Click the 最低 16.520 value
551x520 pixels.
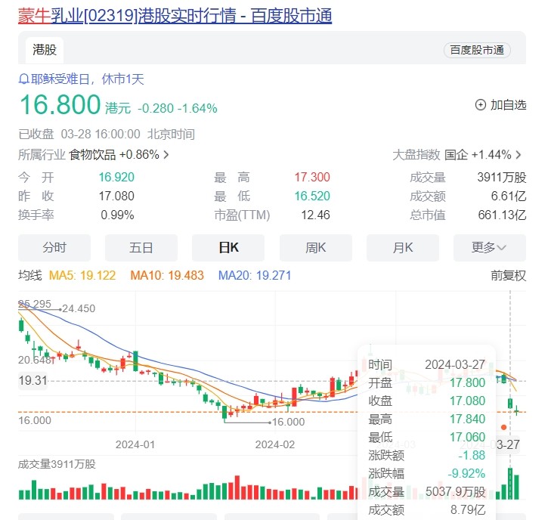pos(312,196)
